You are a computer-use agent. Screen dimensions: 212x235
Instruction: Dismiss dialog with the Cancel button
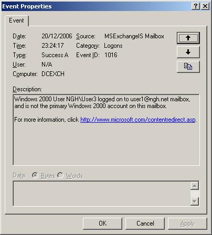pos(145,223)
